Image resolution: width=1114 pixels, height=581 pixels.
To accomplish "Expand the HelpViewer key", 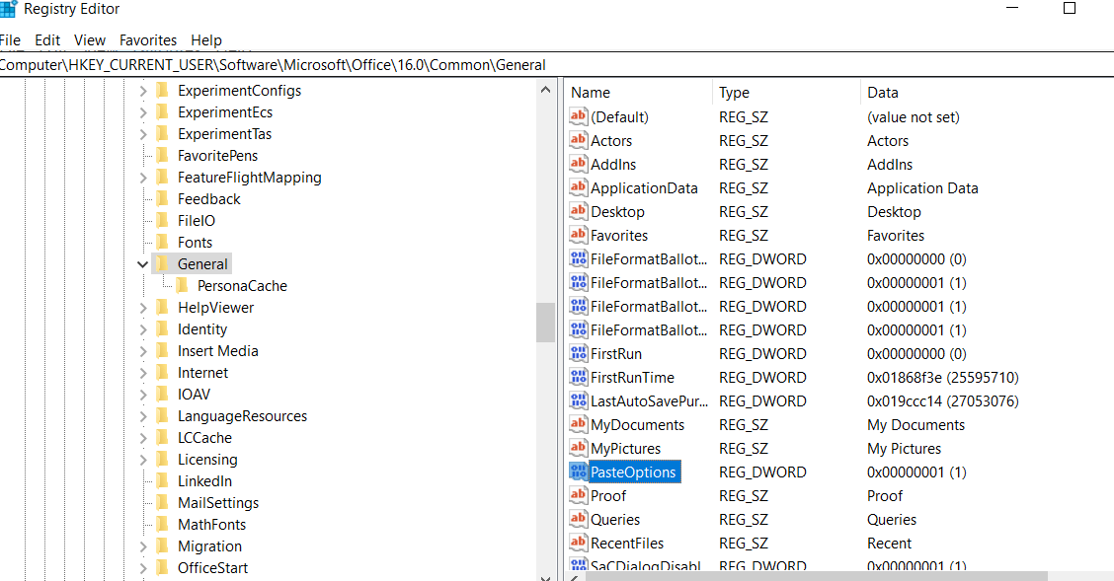I will pos(143,307).
